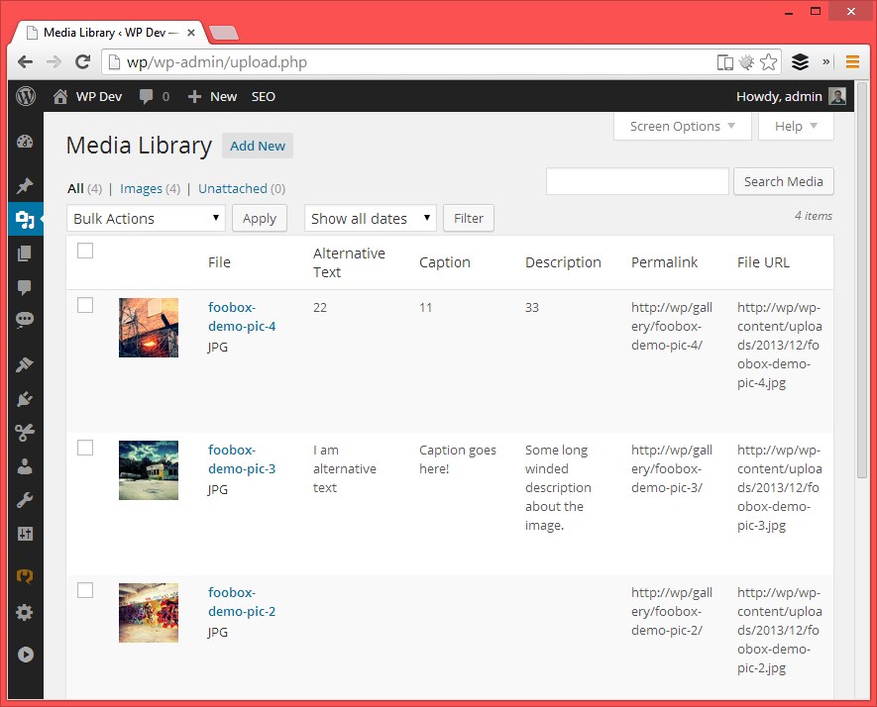Open Dashboard gauge icon in sidebar

pyautogui.click(x=25, y=142)
